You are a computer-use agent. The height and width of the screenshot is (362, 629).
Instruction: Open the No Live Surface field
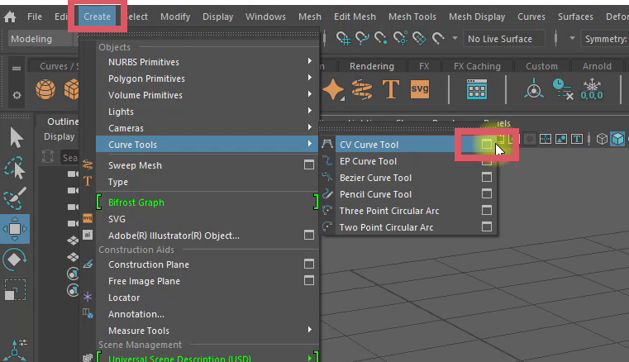tap(504, 39)
